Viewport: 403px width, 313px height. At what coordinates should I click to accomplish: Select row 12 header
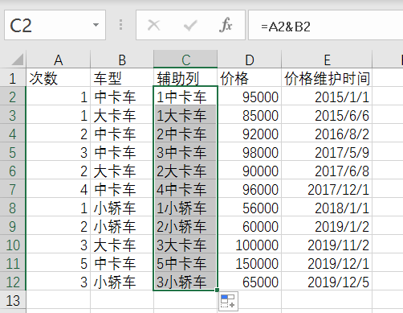point(13,281)
